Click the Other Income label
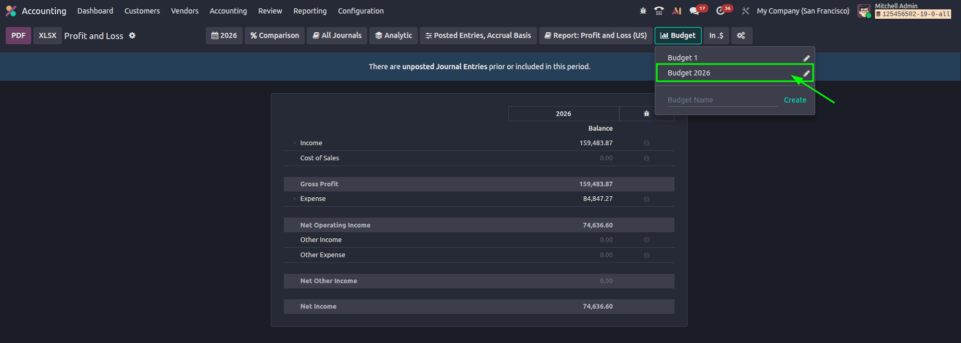The height and width of the screenshot is (343, 961). [x=321, y=240]
